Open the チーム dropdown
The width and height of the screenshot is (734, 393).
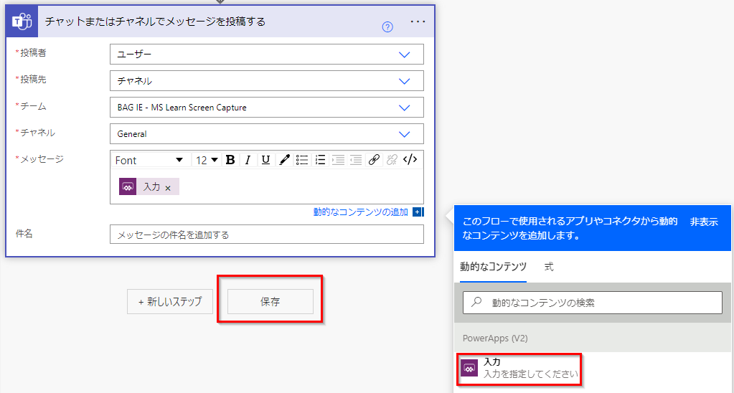click(267, 107)
